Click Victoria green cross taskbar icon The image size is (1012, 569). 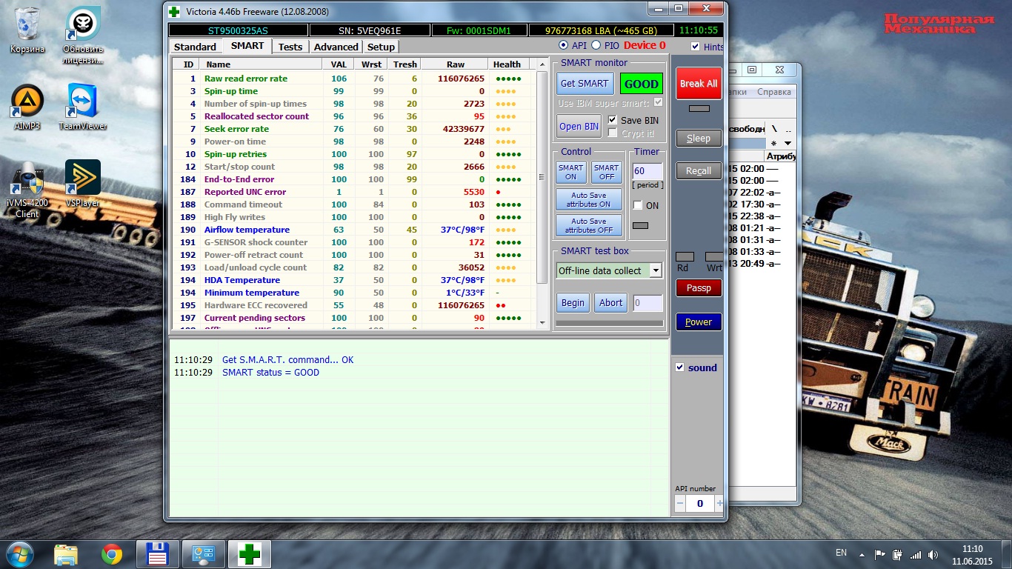[249, 554]
